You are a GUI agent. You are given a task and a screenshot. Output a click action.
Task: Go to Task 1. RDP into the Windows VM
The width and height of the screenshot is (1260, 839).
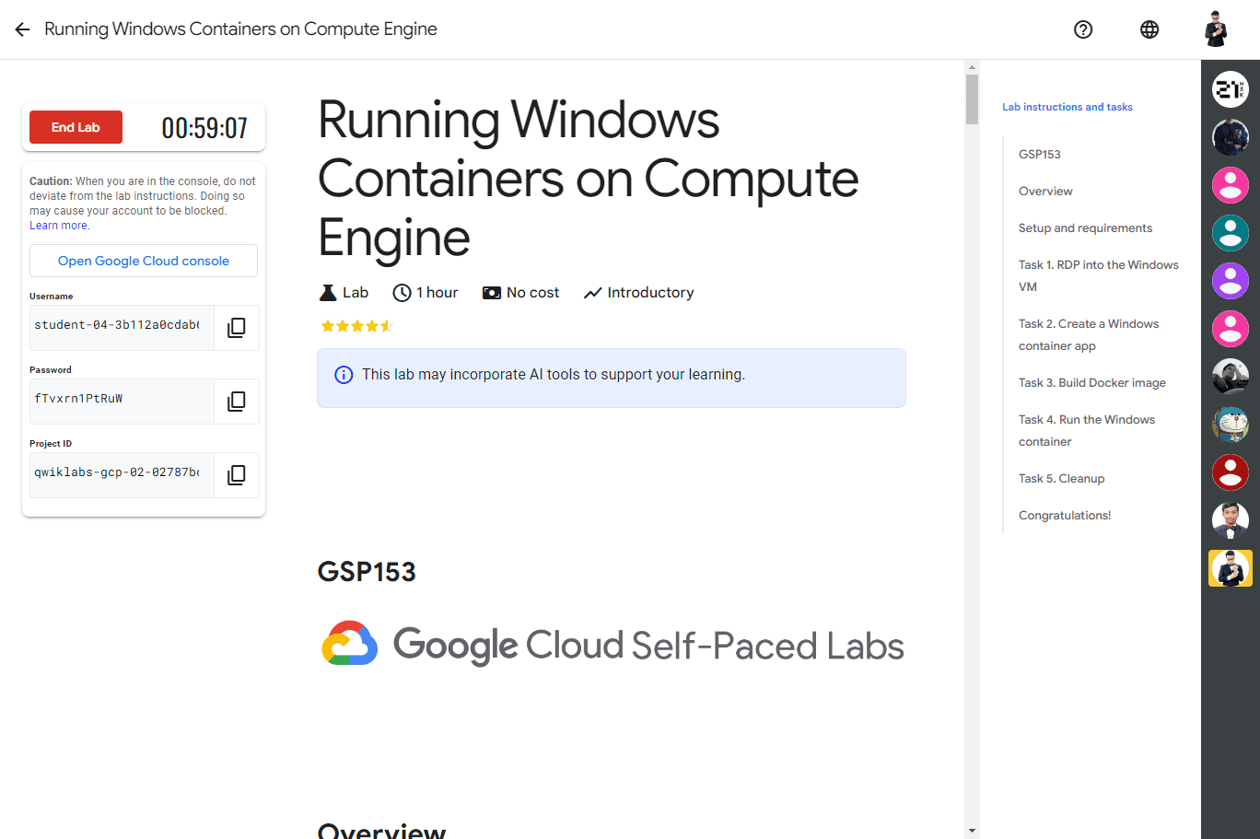coord(1099,275)
